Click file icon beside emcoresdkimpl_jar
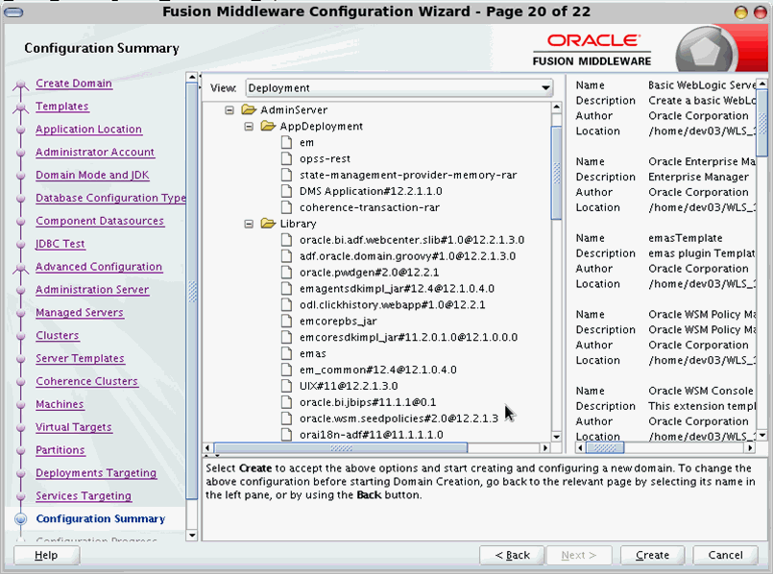Viewport: 773px width, 574px height. 286,338
